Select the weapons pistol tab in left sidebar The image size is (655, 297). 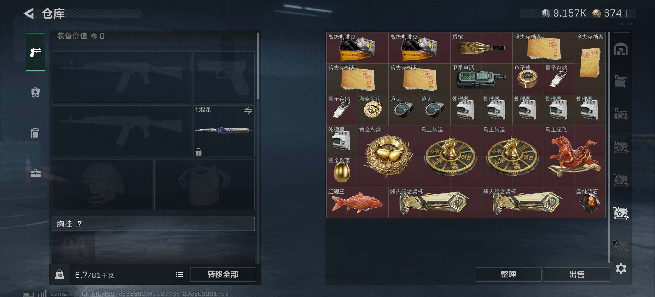pos(36,52)
